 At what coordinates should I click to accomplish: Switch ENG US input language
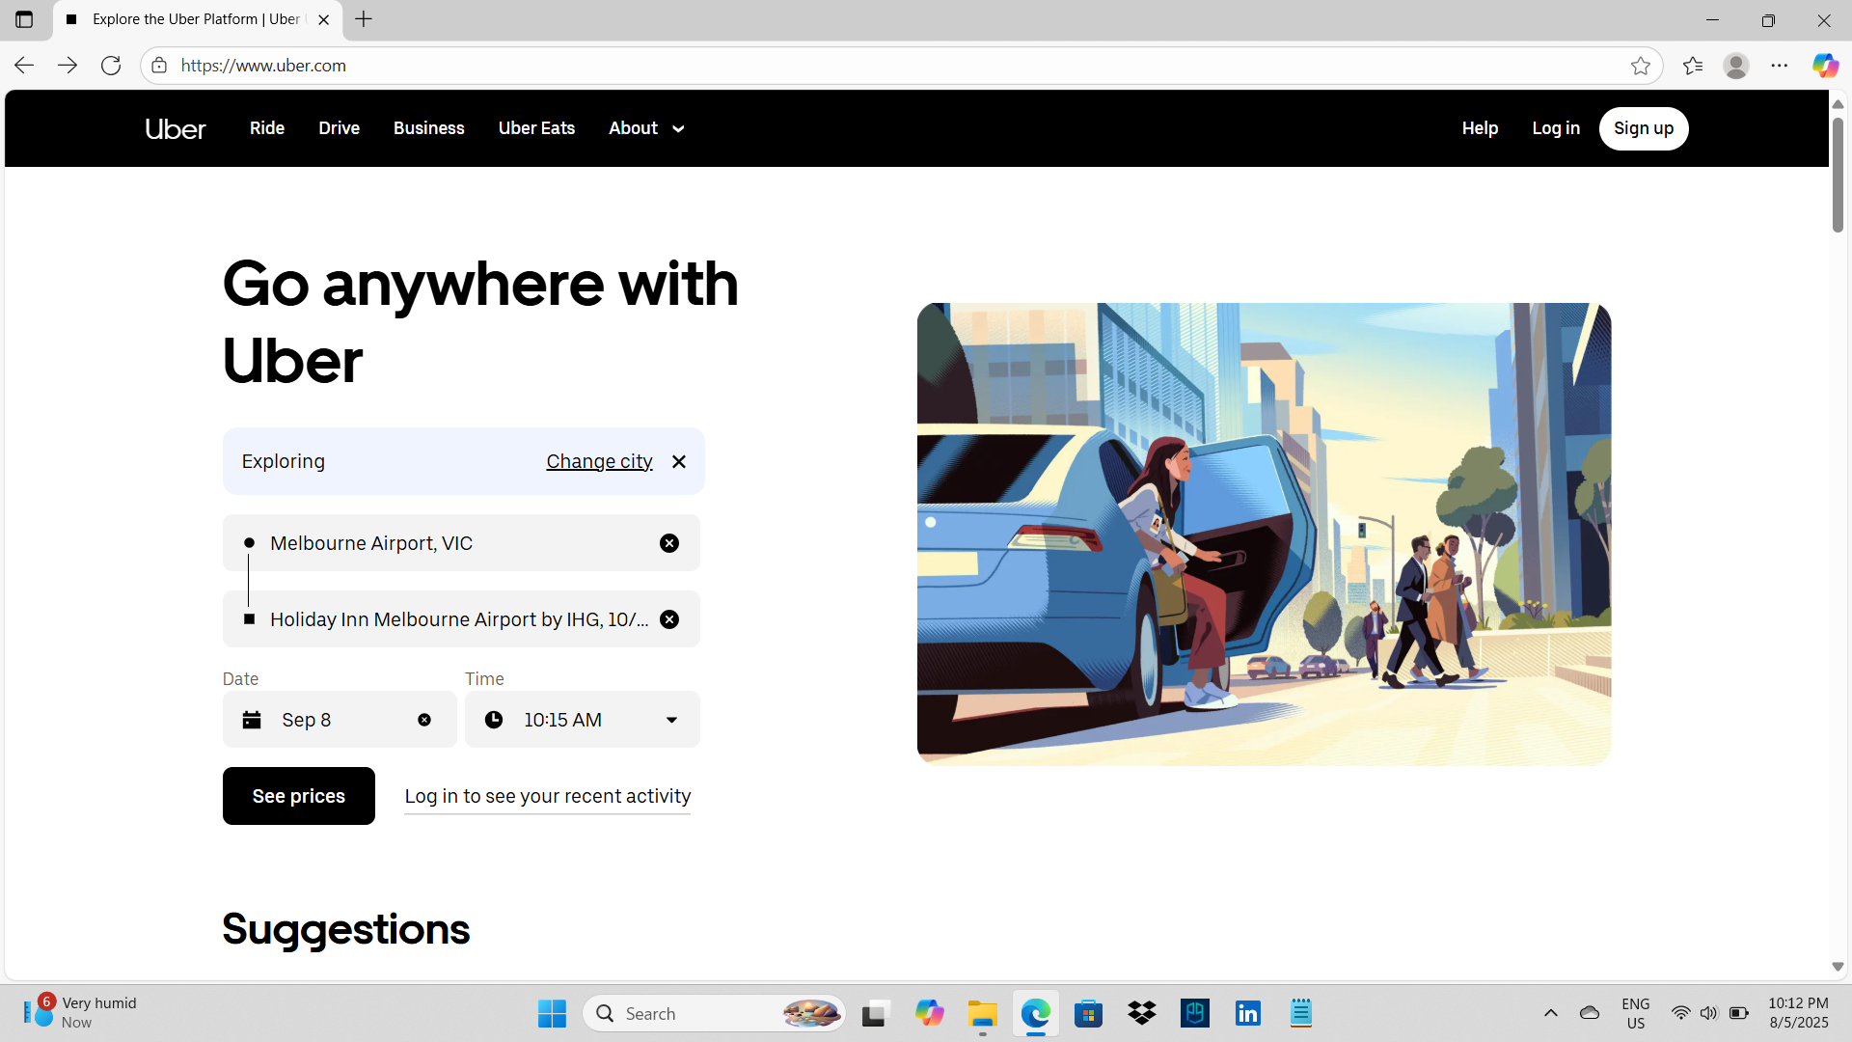[1636, 1014]
